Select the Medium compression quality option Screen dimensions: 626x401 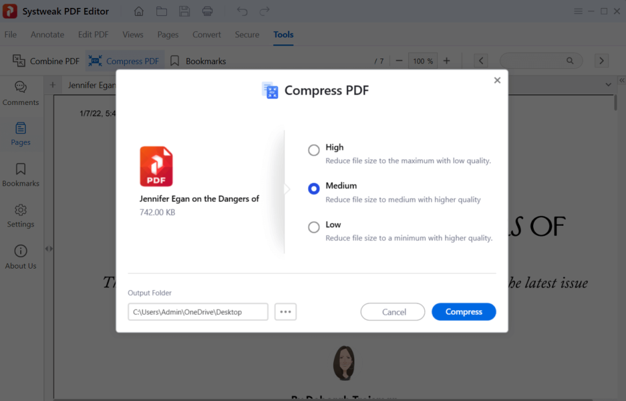click(314, 189)
